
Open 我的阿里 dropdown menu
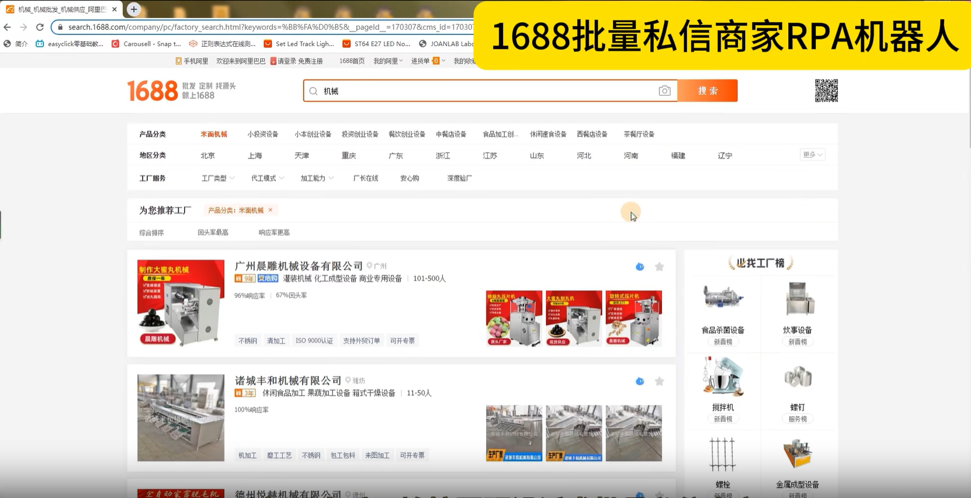(388, 61)
